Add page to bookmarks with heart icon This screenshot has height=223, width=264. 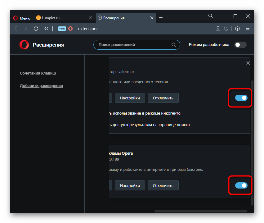coord(226,29)
